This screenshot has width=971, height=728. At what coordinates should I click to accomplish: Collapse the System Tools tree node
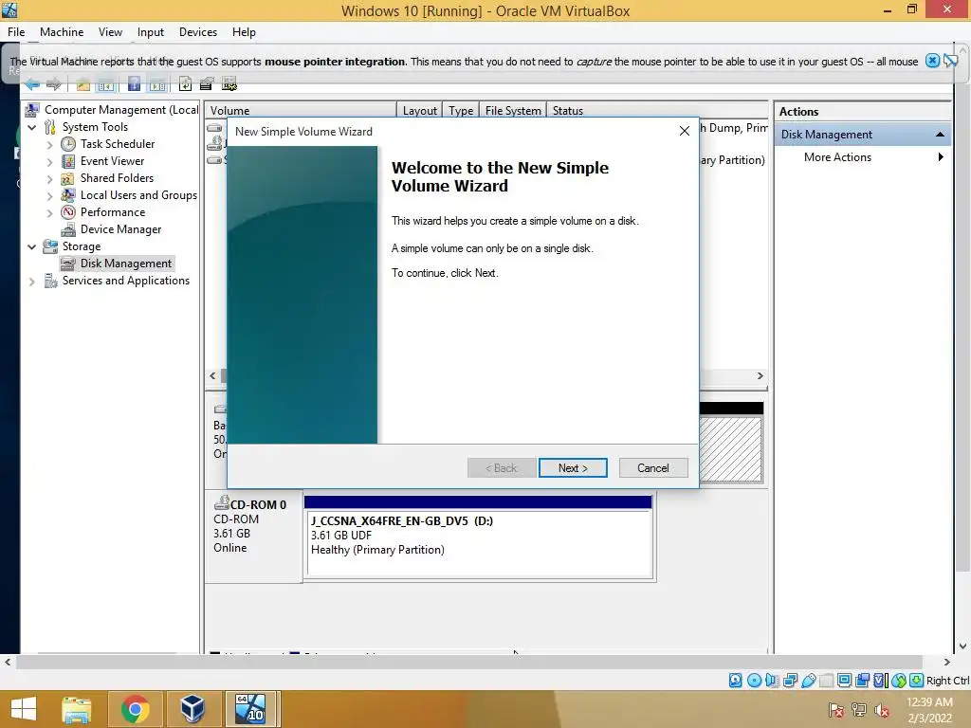click(x=31, y=127)
